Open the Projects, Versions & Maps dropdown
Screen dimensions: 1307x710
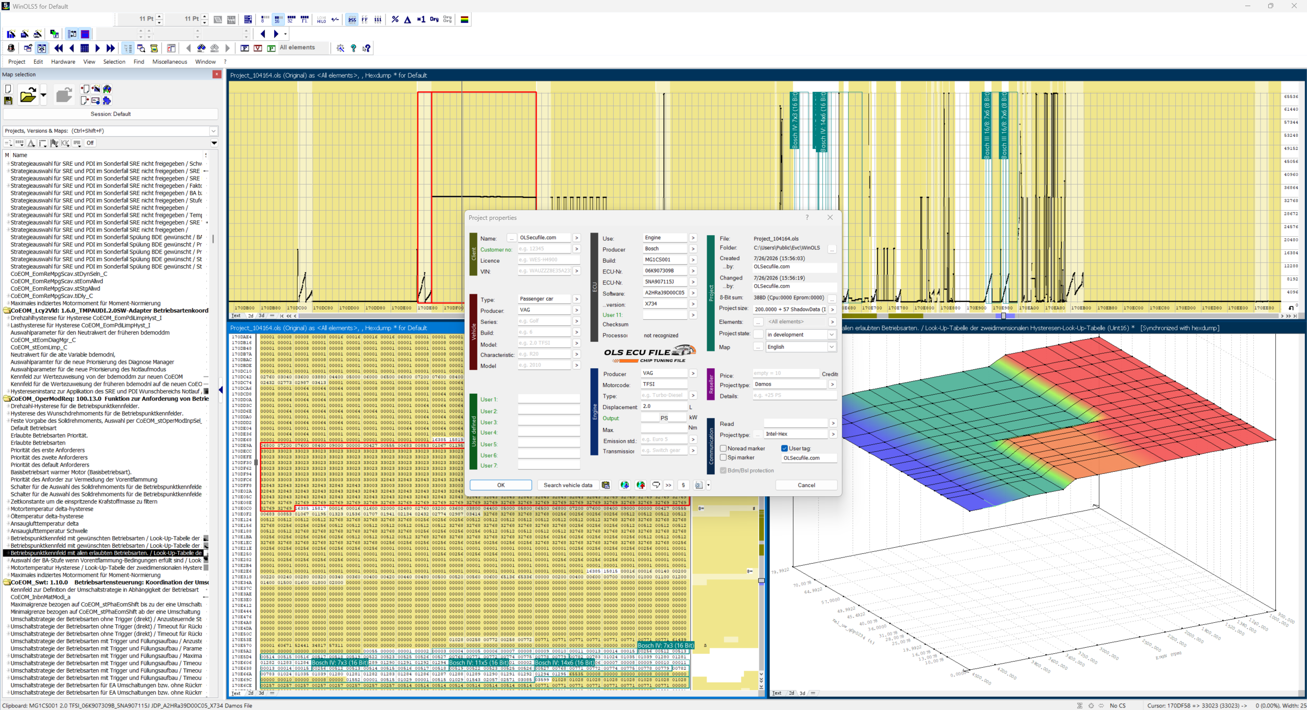point(213,131)
